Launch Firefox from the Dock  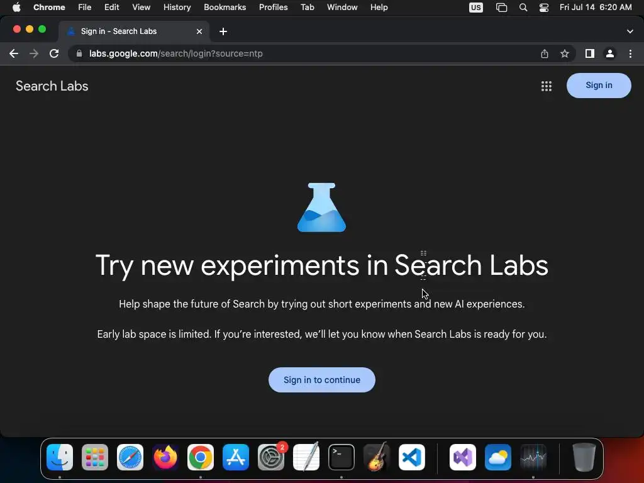pos(165,457)
